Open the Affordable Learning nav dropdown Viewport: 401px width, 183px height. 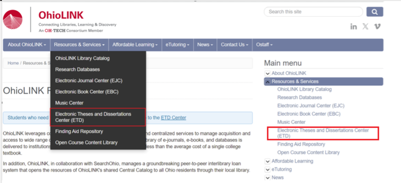135,45
